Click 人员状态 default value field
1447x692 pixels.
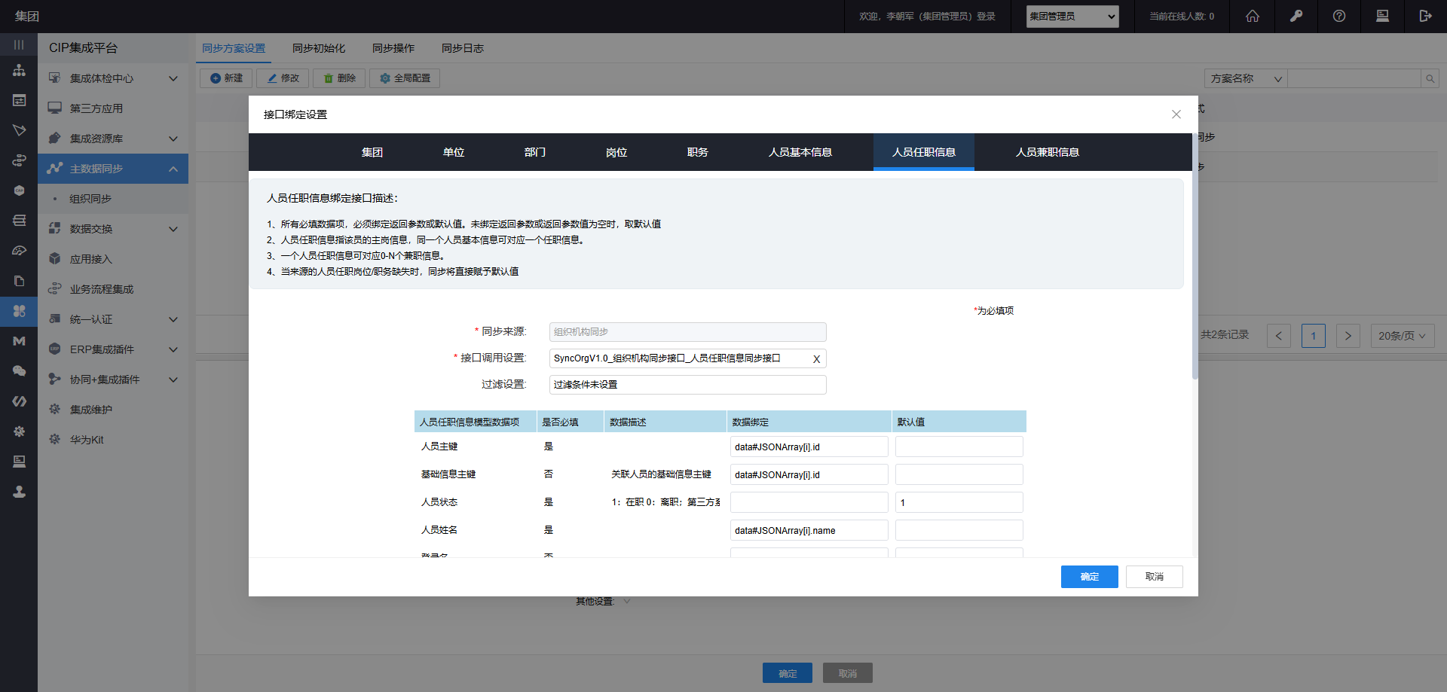[x=959, y=502]
